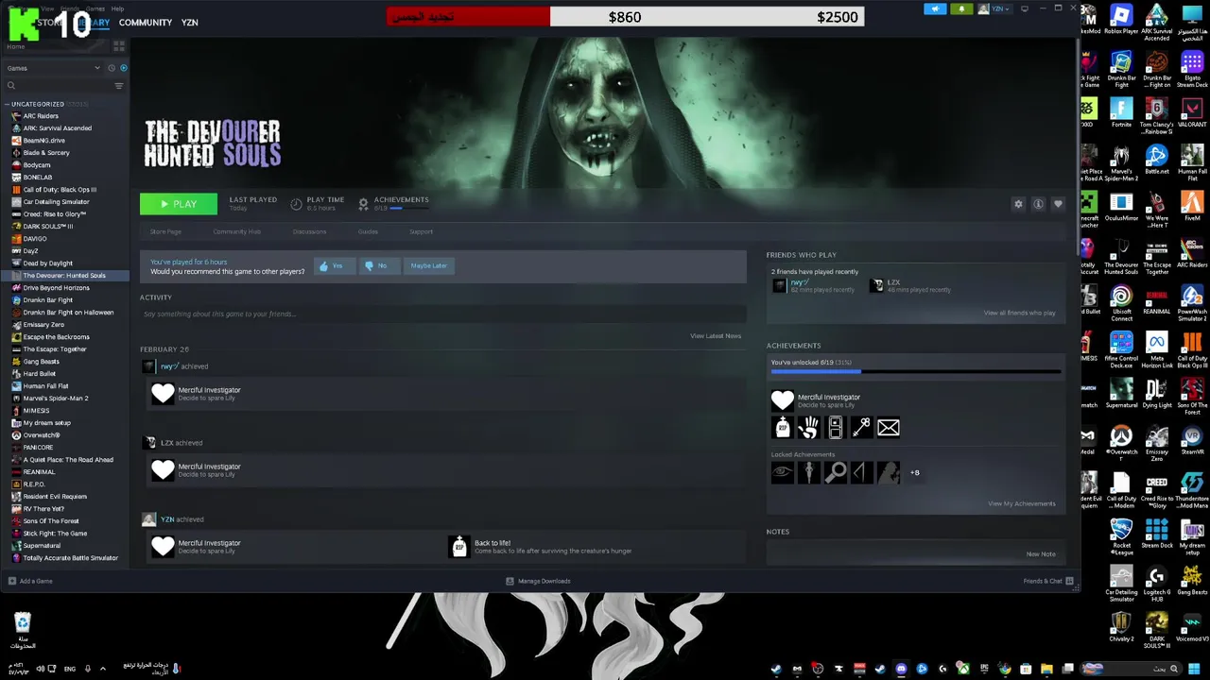Viewport: 1210px width, 680px height.
Task: Select Overwatch in library list
Action: coord(42,435)
